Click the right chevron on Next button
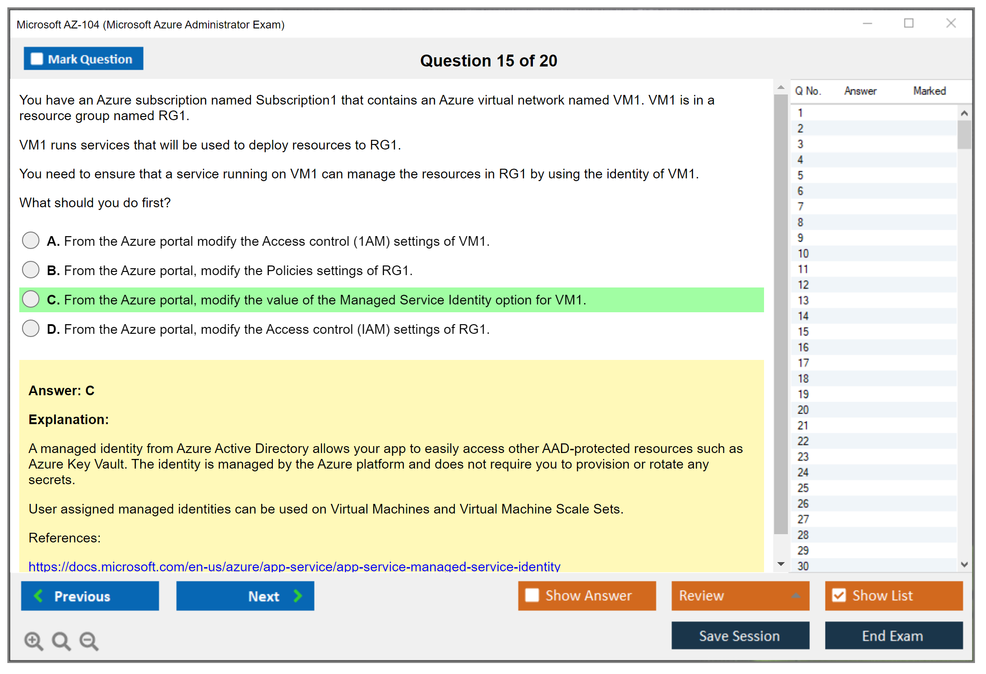Screen dimensions: 986x674 [298, 596]
